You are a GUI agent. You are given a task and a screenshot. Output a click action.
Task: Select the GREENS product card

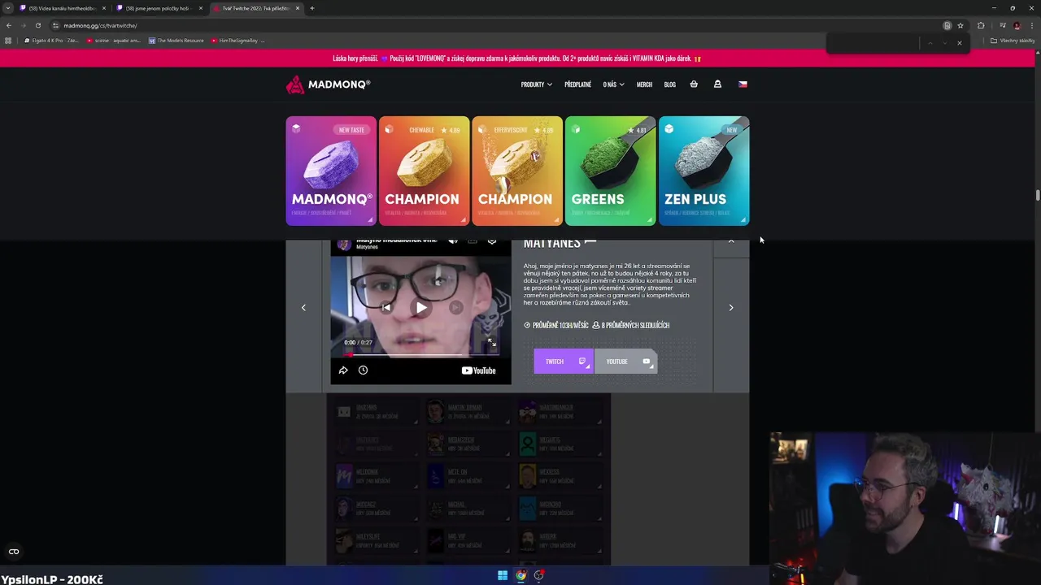(x=610, y=171)
